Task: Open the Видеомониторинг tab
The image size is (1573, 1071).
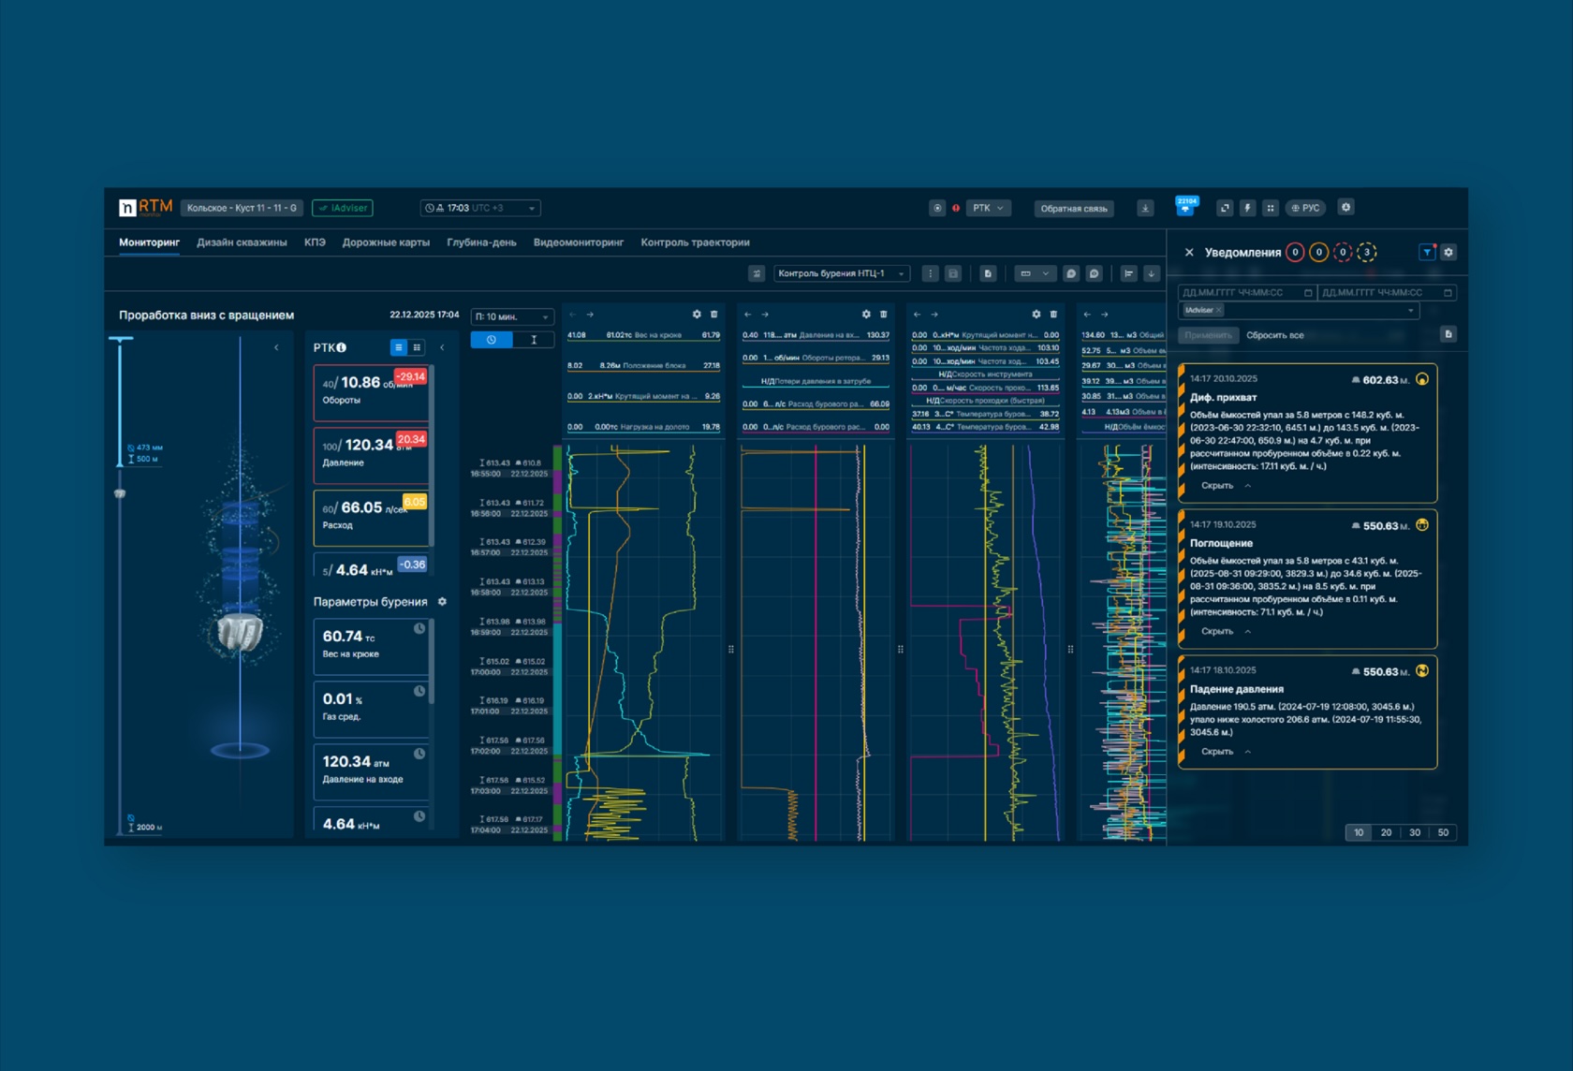Action: click(578, 242)
